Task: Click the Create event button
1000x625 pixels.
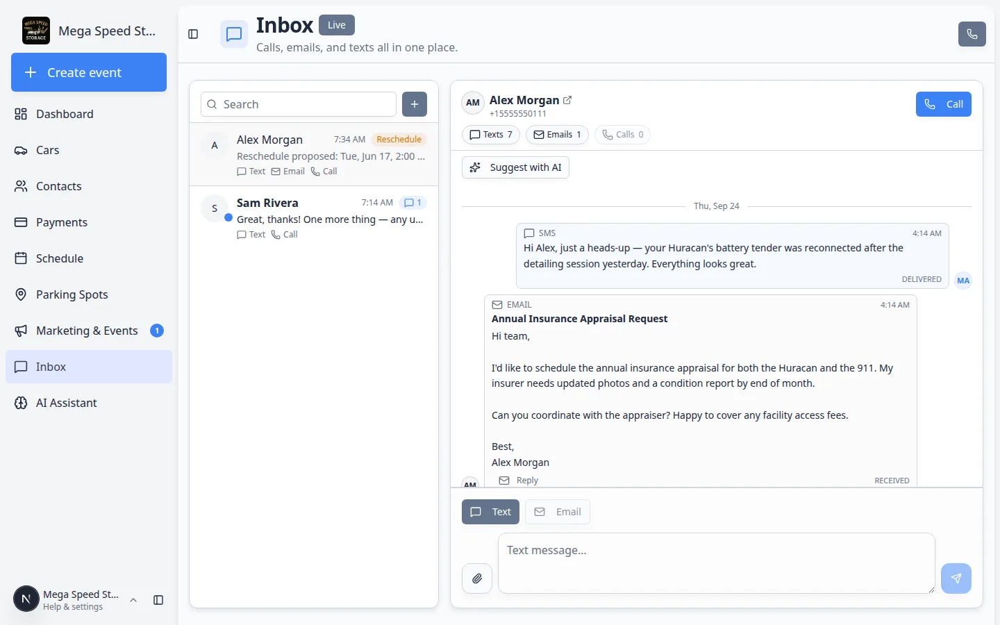Action: pyautogui.click(x=89, y=72)
